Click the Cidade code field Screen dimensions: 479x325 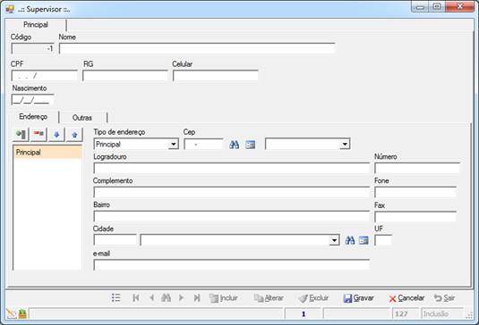point(115,240)
